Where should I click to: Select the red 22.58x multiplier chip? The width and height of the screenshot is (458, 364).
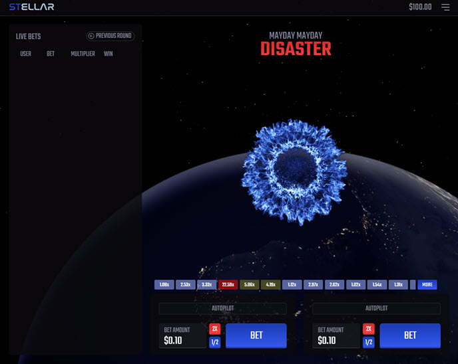228,284
